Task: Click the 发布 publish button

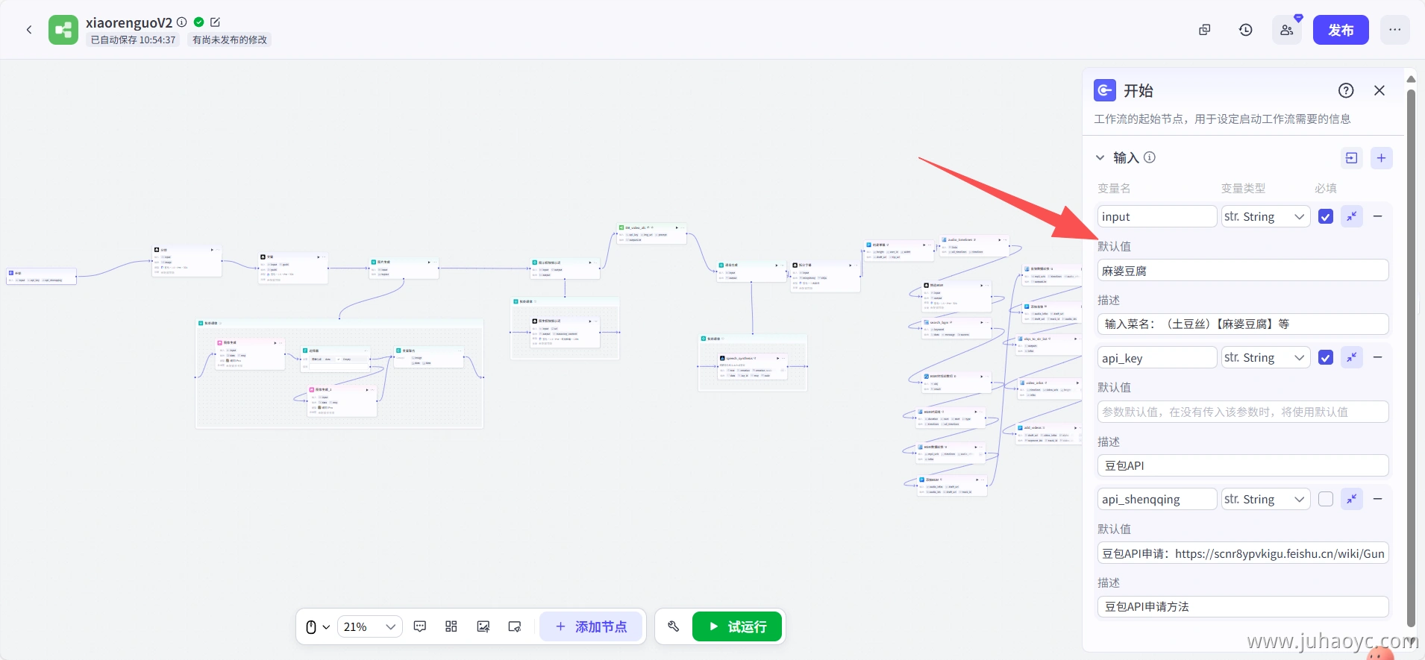Action: [1340, 30]
